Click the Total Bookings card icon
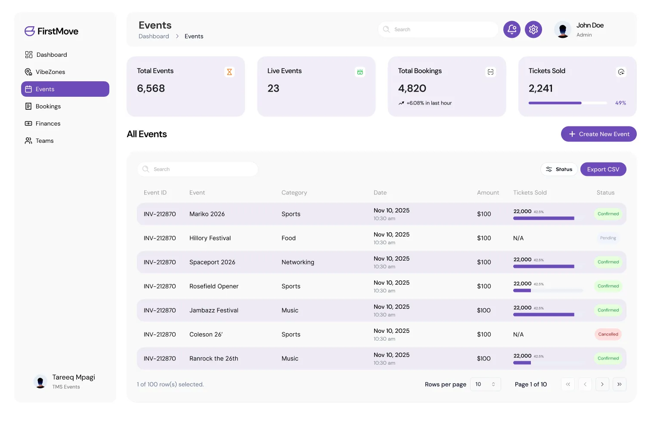The height and width of the screenshot is (424, 651). tap(490, 72)
